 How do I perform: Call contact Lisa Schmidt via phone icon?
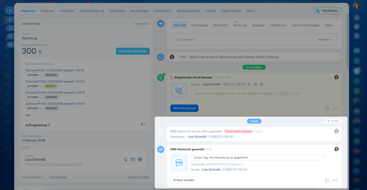coord(126,159)
